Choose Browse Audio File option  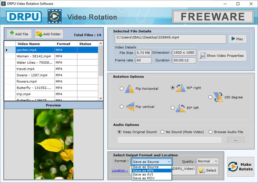click(x=210, y=132)
